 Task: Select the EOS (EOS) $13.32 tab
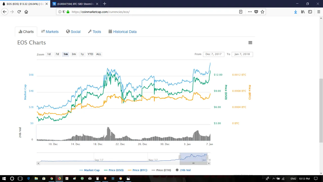pyautogui.click(x=25, y=4)
